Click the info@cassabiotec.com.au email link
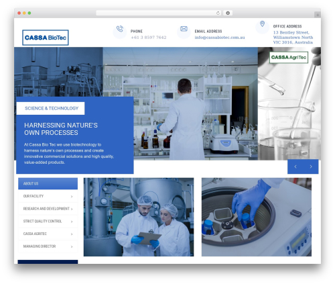The height and width of the screenshot is (284, 335). coord(220,38)
